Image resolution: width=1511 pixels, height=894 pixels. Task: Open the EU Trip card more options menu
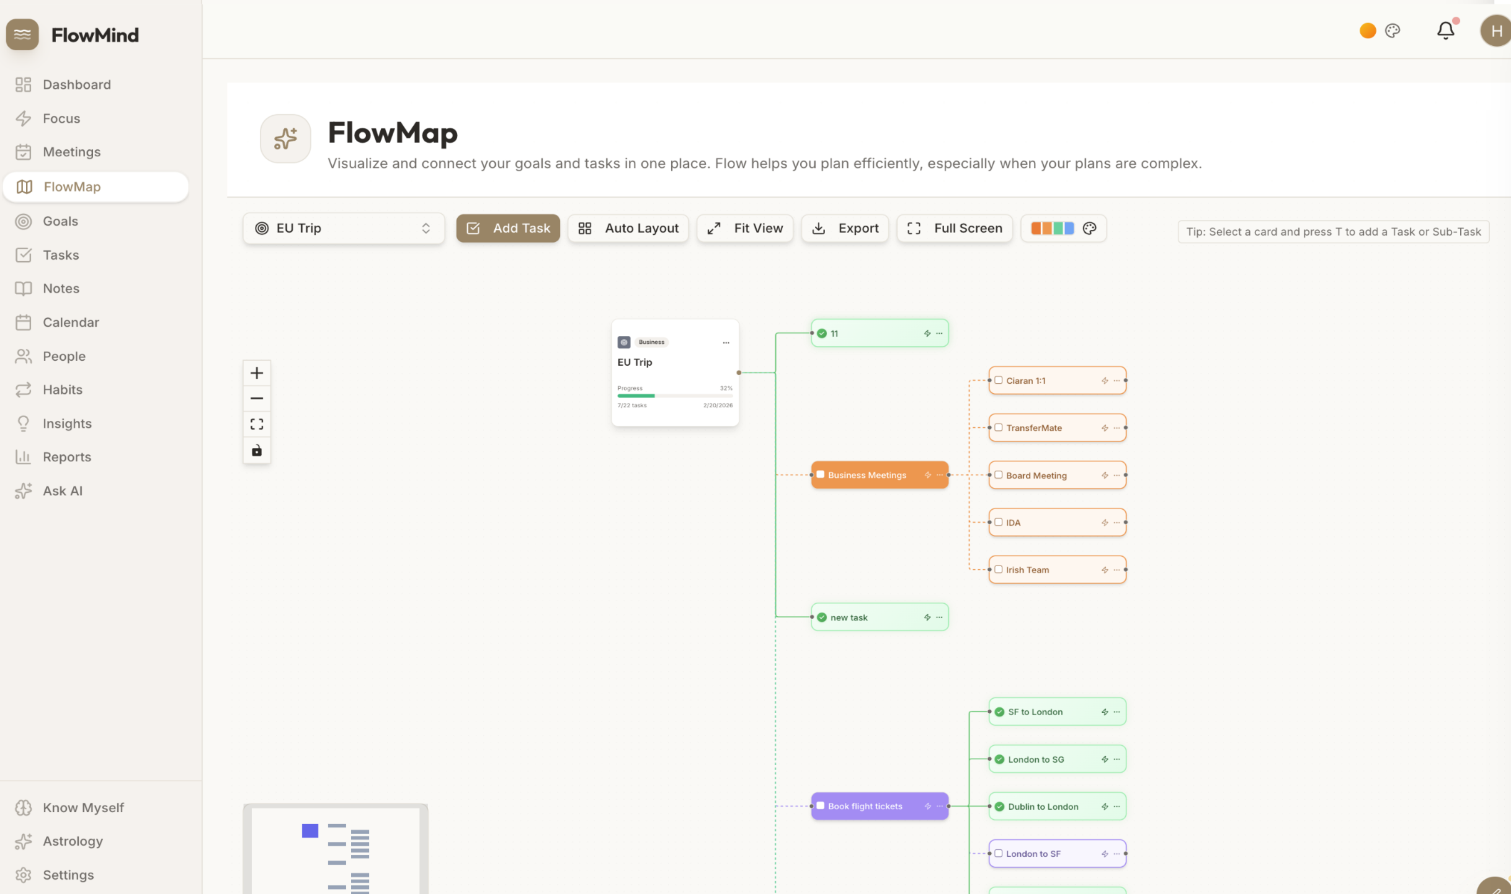pos(726,342)
